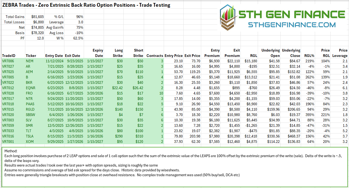Select the FRO expiry date 3/20/2026
The height and width of the screenshot is (188, 349).
(95, 93)
